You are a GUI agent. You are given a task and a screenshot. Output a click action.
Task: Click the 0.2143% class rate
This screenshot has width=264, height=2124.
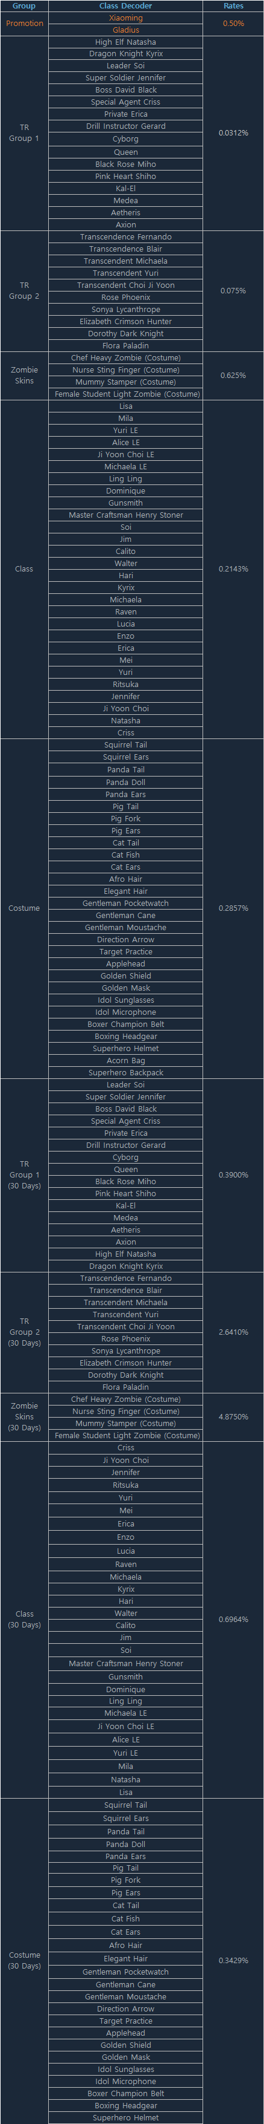(234, 569)
